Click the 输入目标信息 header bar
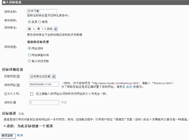Viewport: 189px width, 140px height. coord(94,2)
